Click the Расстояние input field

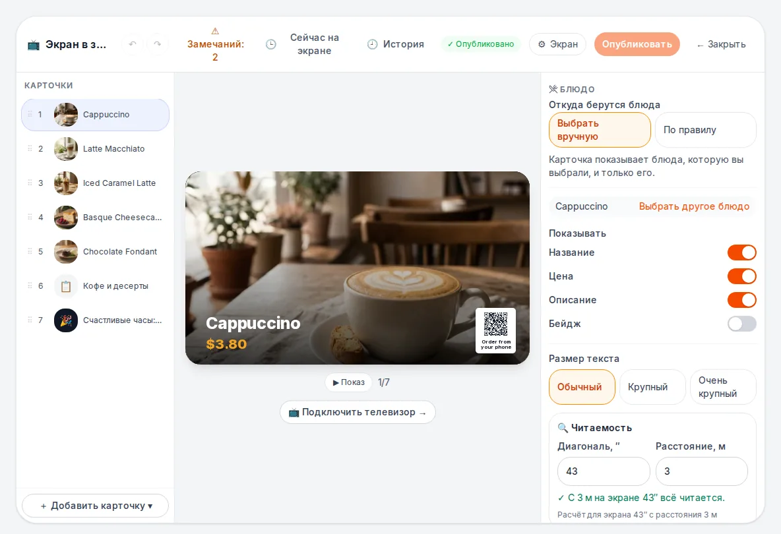point(701,471)
